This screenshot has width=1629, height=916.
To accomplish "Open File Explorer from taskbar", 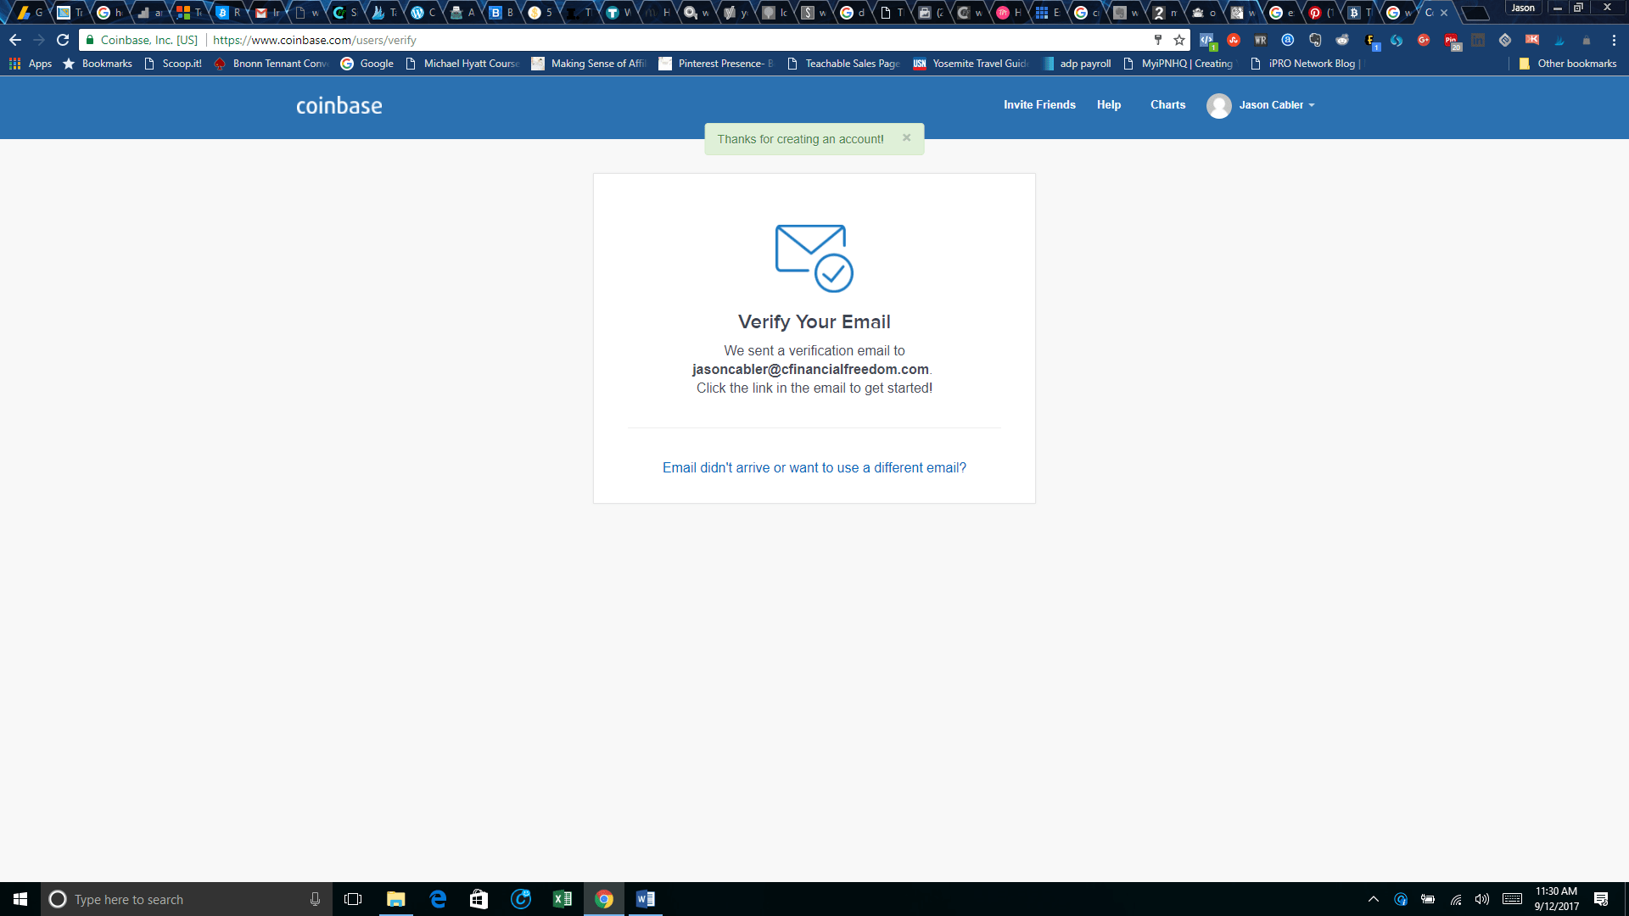I will click(x=395, y=899).
